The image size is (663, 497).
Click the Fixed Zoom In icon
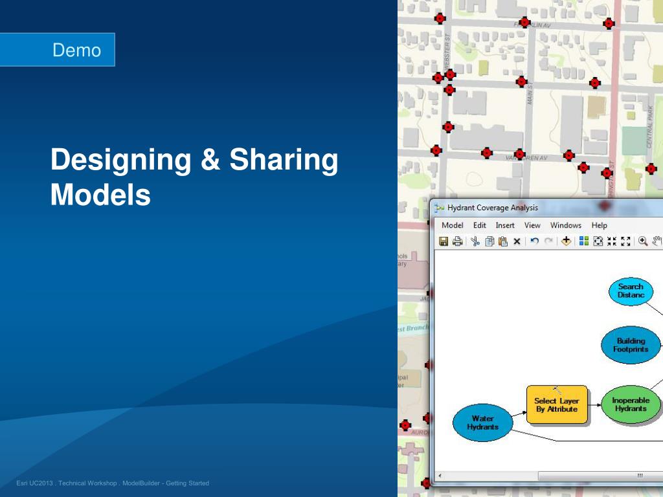[x=612, y=241]
